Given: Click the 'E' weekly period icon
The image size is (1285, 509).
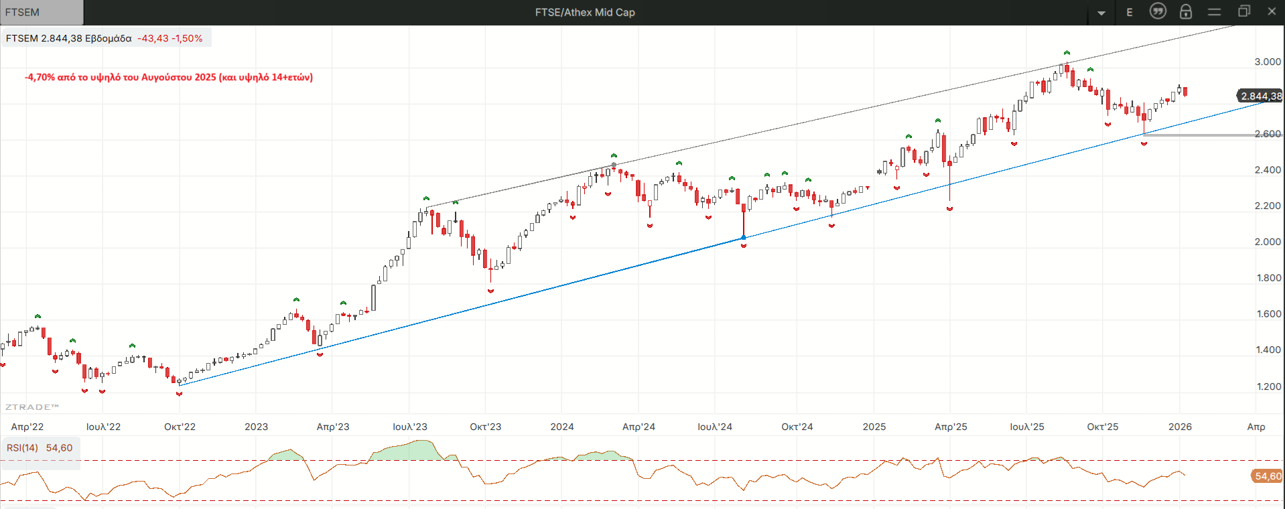Looking at the screenshot, I should point(1130,12).
